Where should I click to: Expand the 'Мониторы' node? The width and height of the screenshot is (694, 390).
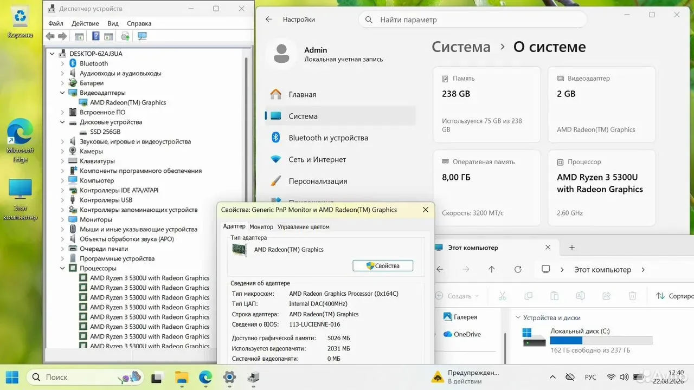[62, 219]
